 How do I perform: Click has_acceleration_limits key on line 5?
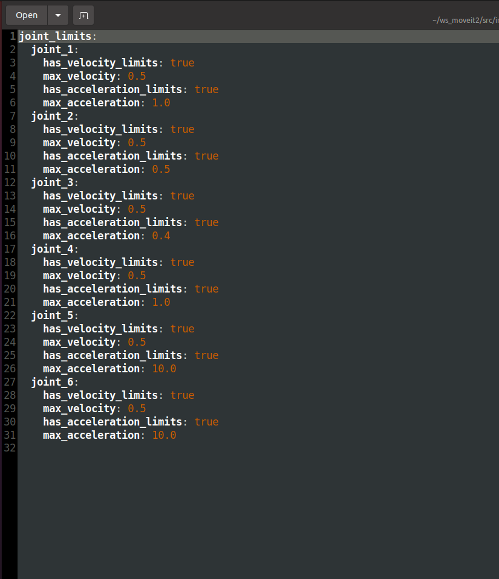tap(113, 89)
